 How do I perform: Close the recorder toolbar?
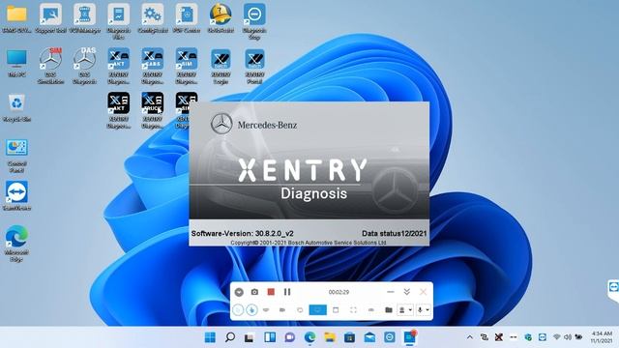click(x=423, y=292)
